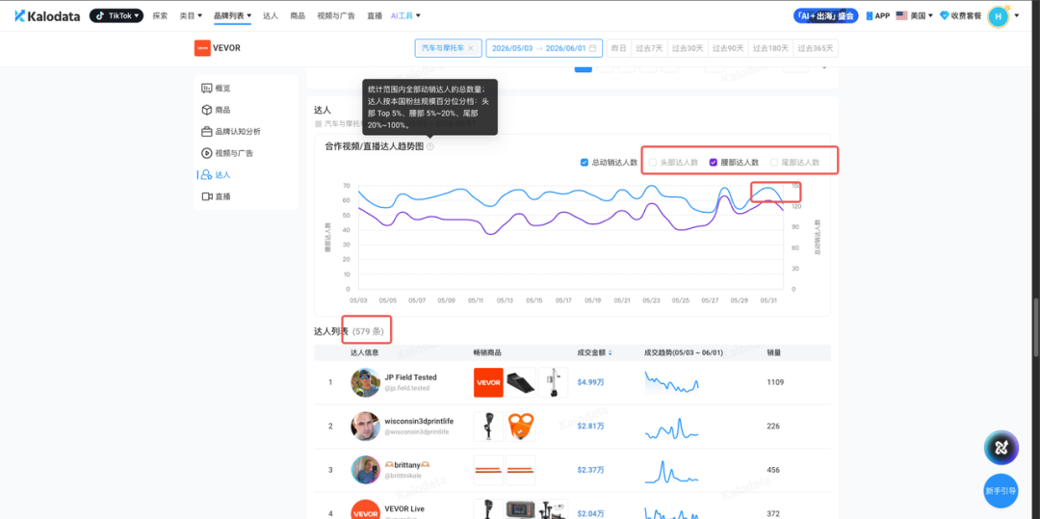This screenshot has height=519, width=1040.
Task: Click sales count 1109
Action: [x=774, y=382]
